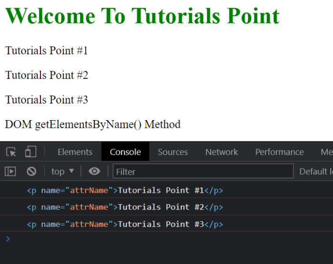Click page paragraph Tutorials Point #2

[x=47, y=75]
